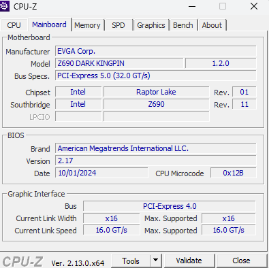
Task: Click the Tools button
Action: coord(131,261)
